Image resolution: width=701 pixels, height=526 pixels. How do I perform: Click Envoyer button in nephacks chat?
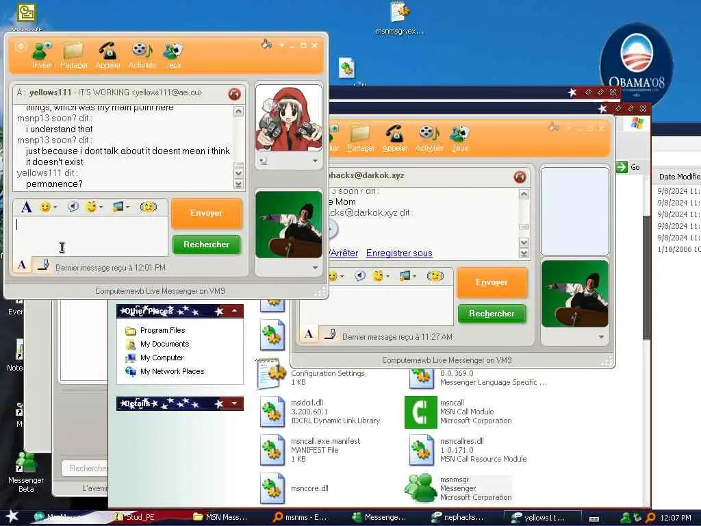pyautogui.click(x=492, y=282)
